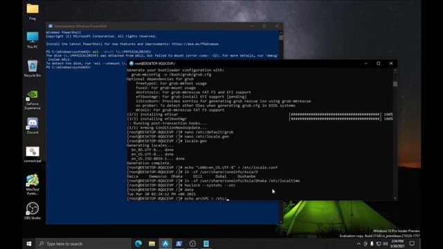Close the root@DESKTOP terminal window
443x249 pixels.
pos(391,64)
